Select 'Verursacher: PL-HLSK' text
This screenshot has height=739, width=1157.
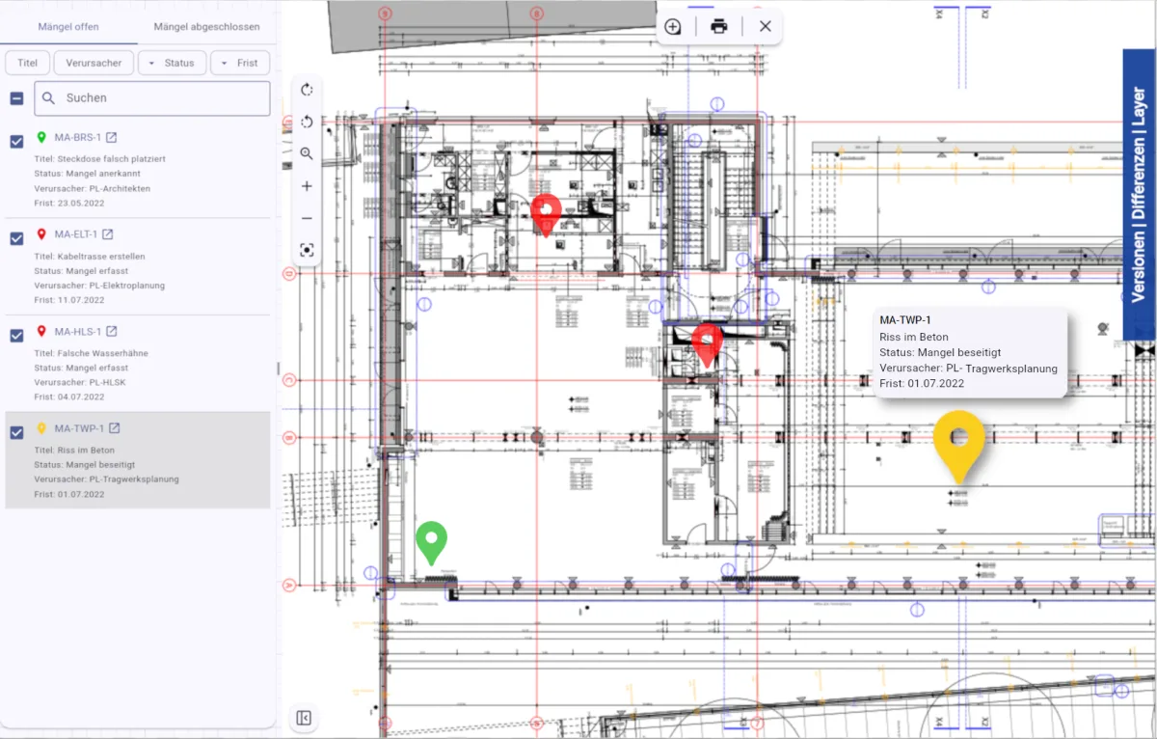79,382
